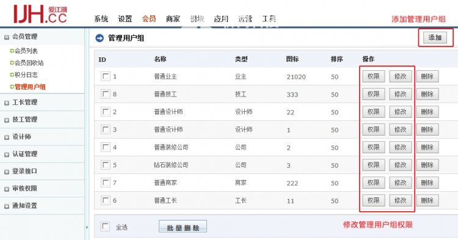Click the icon value 21020
The image size is (458, 240).
click(x=296, y=77)
